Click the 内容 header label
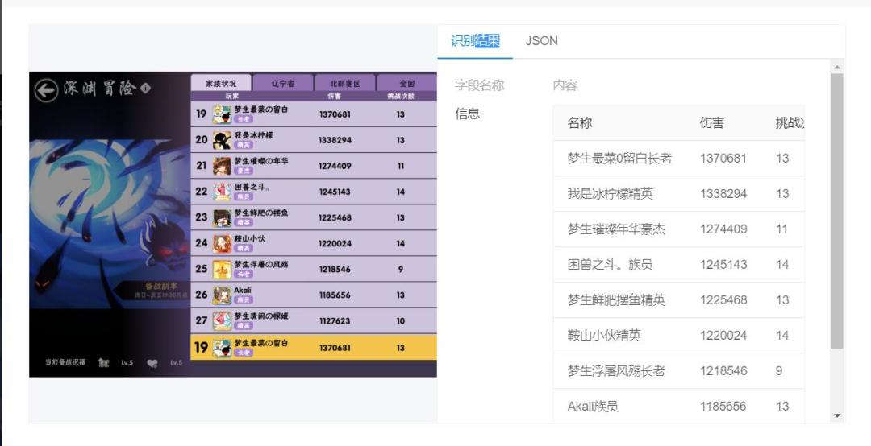 (x=565, y=85)
